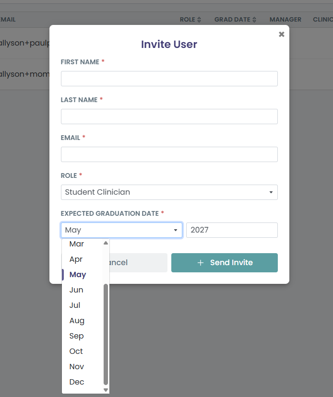Viewport: 333px width, 397px height.
Task: Focus the First Name input field
Action: 169,79
